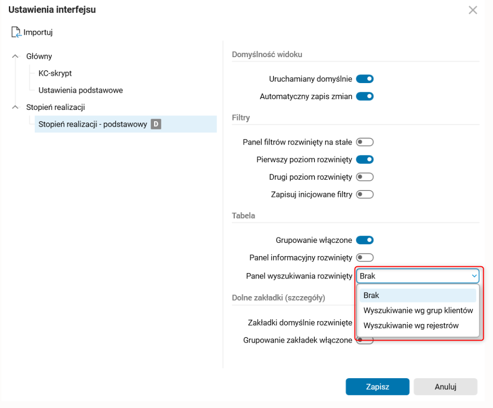This screenshot has width=493, height=408.
Task: Collapse the Stopień realizacji tree node
Action: [x=15, y=107]
